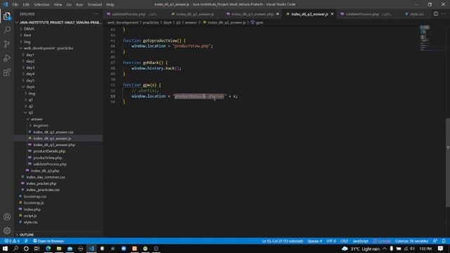Click the Split Editor icon
Image resolution: width=450 pixels, height=253 pixels.
point(436,14)
